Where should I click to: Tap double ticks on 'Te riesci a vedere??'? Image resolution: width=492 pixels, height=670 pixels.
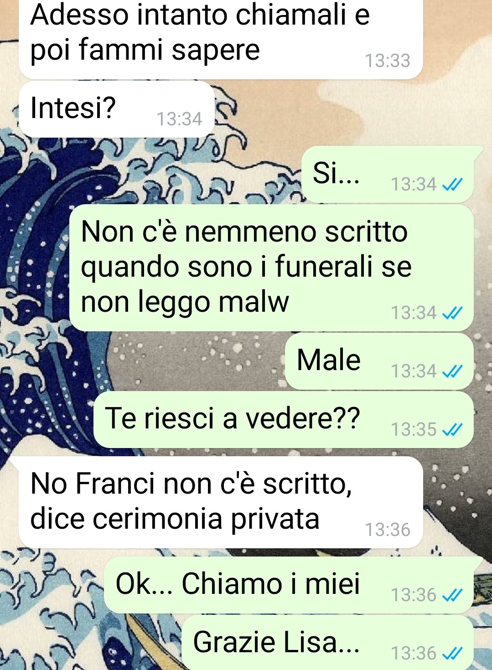[x=453, y=429]
